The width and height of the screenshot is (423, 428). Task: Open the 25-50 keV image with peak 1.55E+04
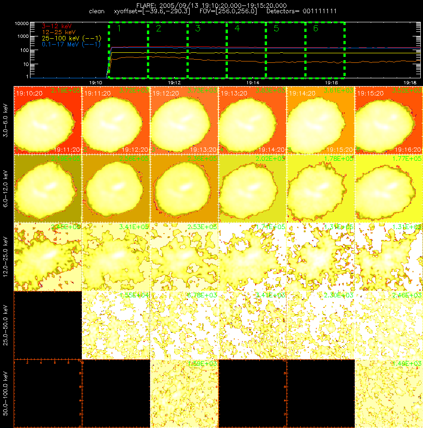(x=116, y=325)
